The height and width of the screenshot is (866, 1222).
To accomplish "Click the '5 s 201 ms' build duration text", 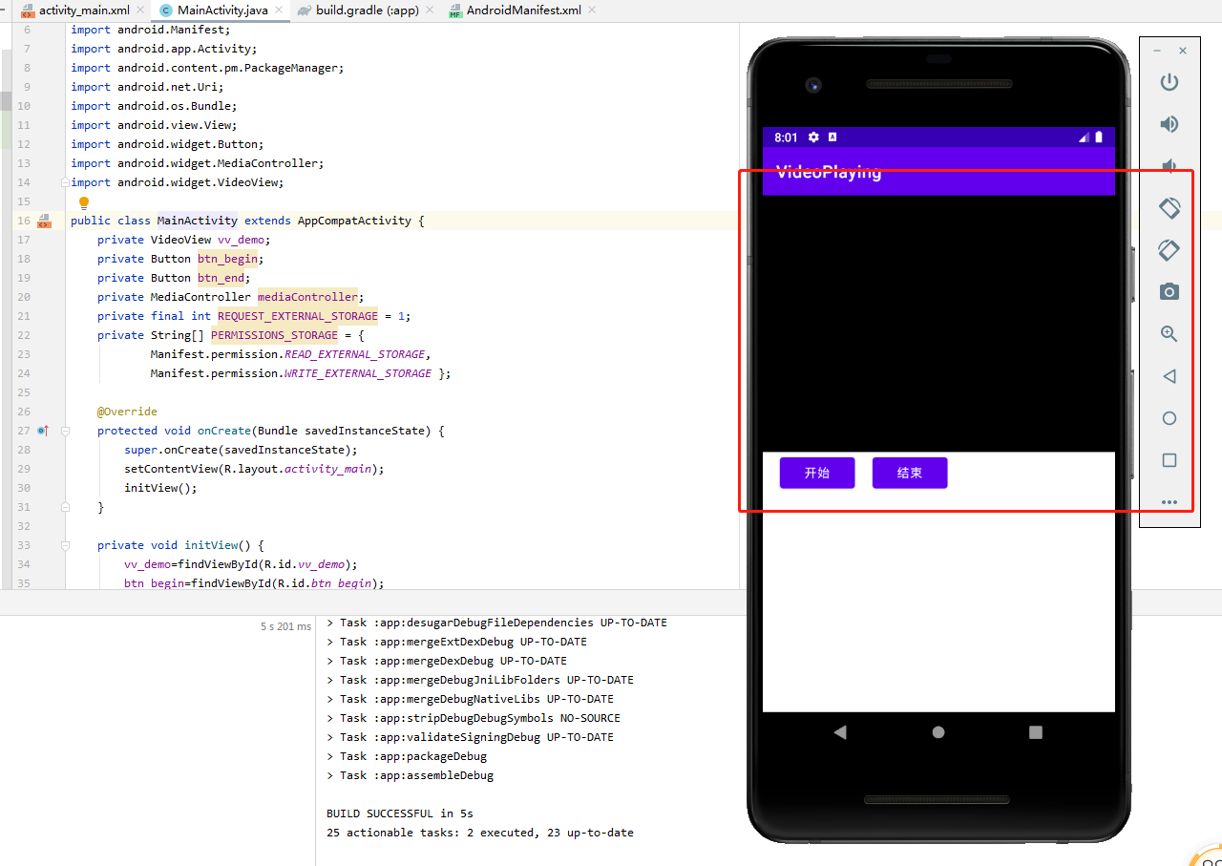I will (285, 626).
